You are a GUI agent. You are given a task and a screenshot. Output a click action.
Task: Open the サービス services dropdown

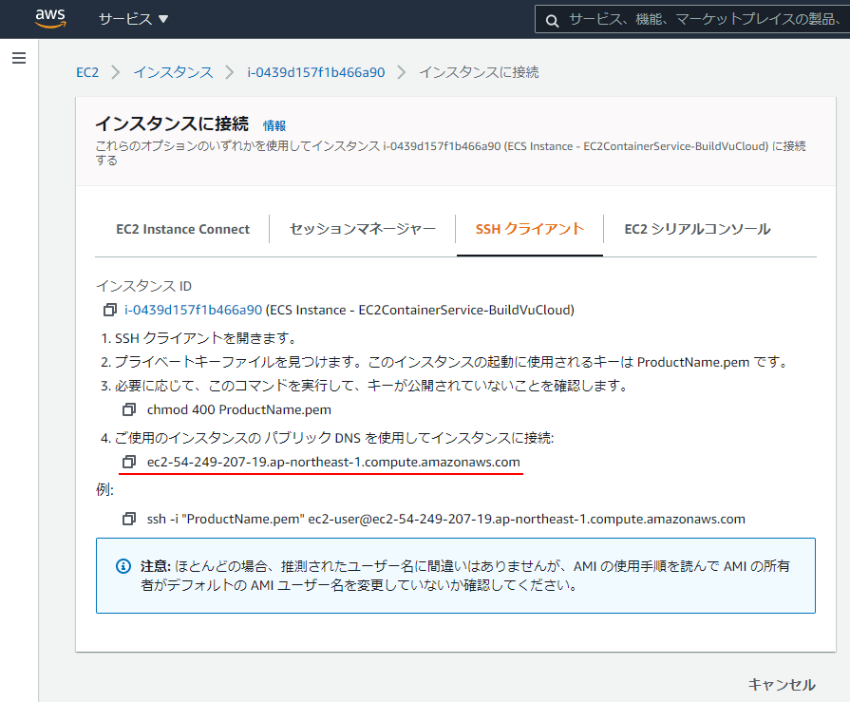point(133,19)
